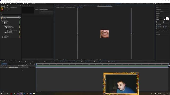Viewport: 170px width, 95px height.
Task: Open the viewer resolution dropdown
Action: click(x=78, y=60)
